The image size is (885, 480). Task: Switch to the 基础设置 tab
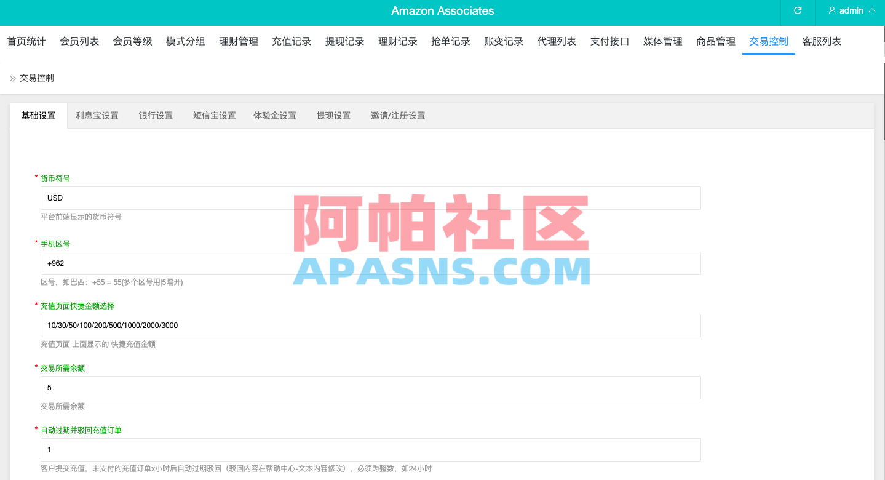[x=38, y=116]
